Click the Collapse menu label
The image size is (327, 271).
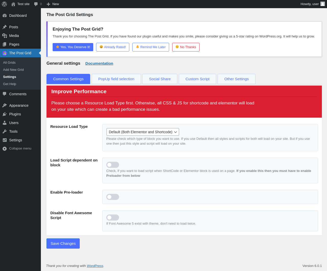[x=20, y=148]
